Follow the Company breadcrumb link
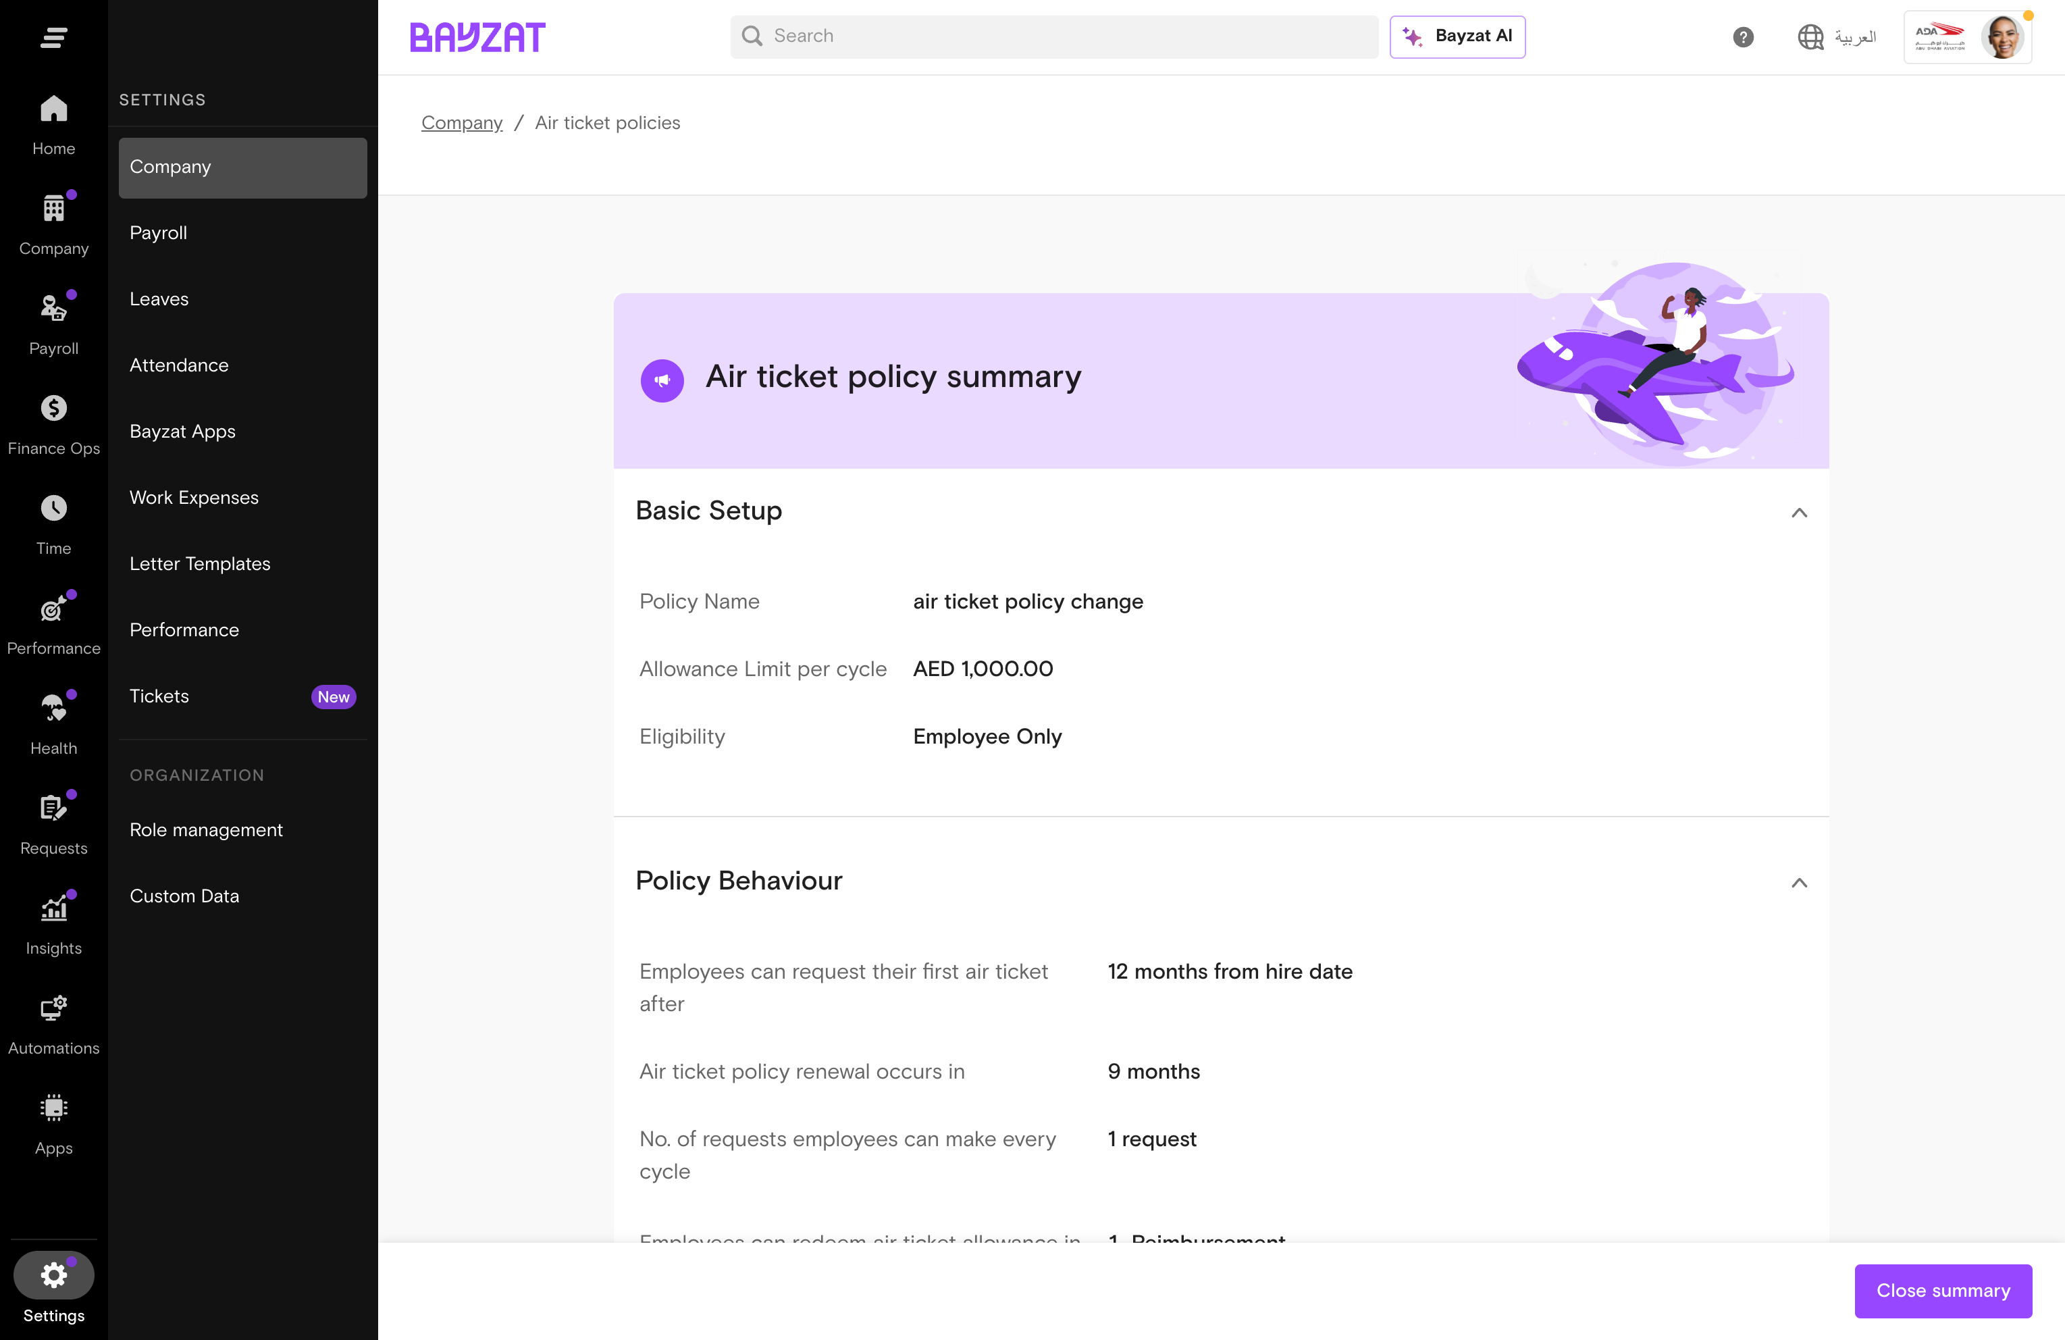2065x1340 pixels. (x=462, y=122)
